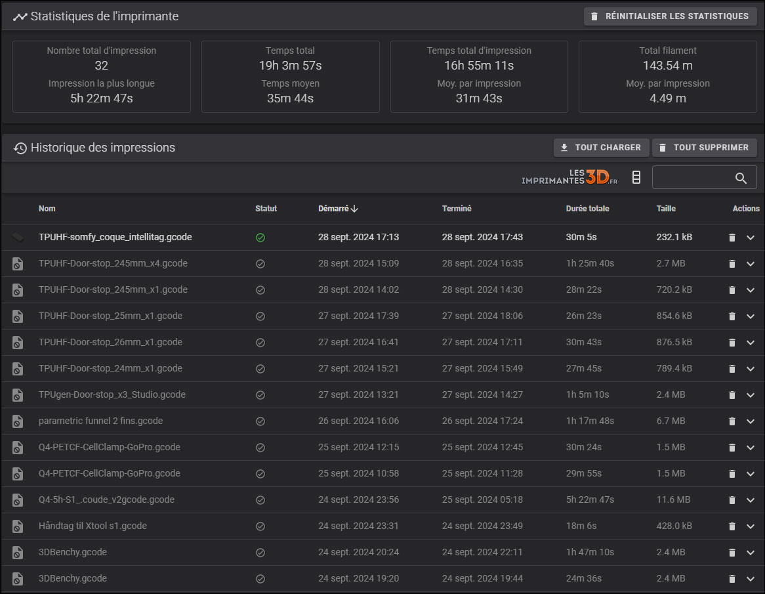
Task: Select TPUHF-Door-stop_24mm_x1.gcode file name
Action: click(x=110, y=368)
